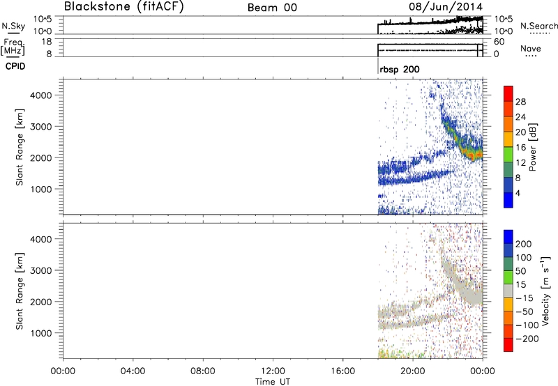Click the Freq. [MHz] axis label
This screenshot has height=386, width=558.
point(13,47)
